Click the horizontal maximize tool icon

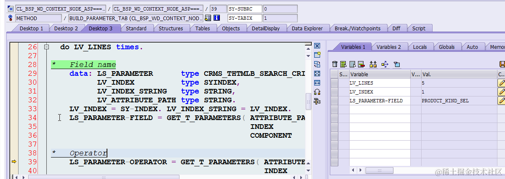317,83
